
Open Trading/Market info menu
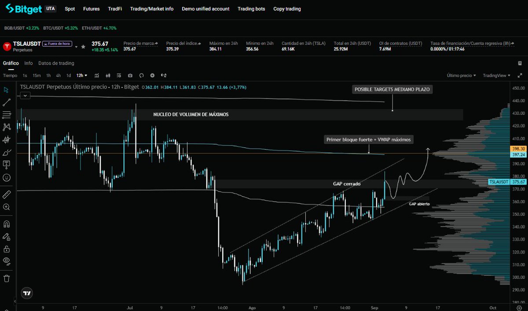pyautogui.click(x=152, y=9)
